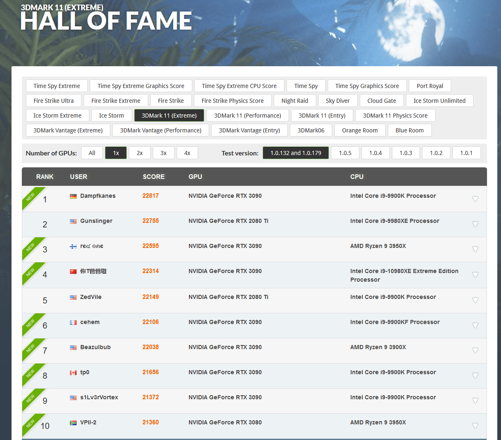Open the Sky Diver tab

pyautogui.click(x=338, y=101)
